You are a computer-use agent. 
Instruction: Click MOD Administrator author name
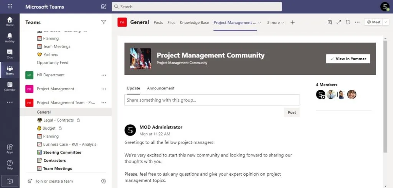pyautogui.click(x=161, y=127)
